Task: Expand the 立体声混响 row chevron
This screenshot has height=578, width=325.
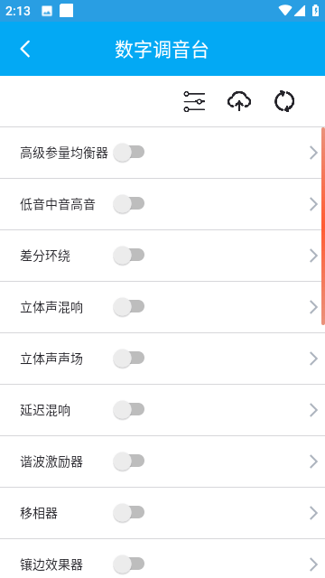Action: pos(313,307)
